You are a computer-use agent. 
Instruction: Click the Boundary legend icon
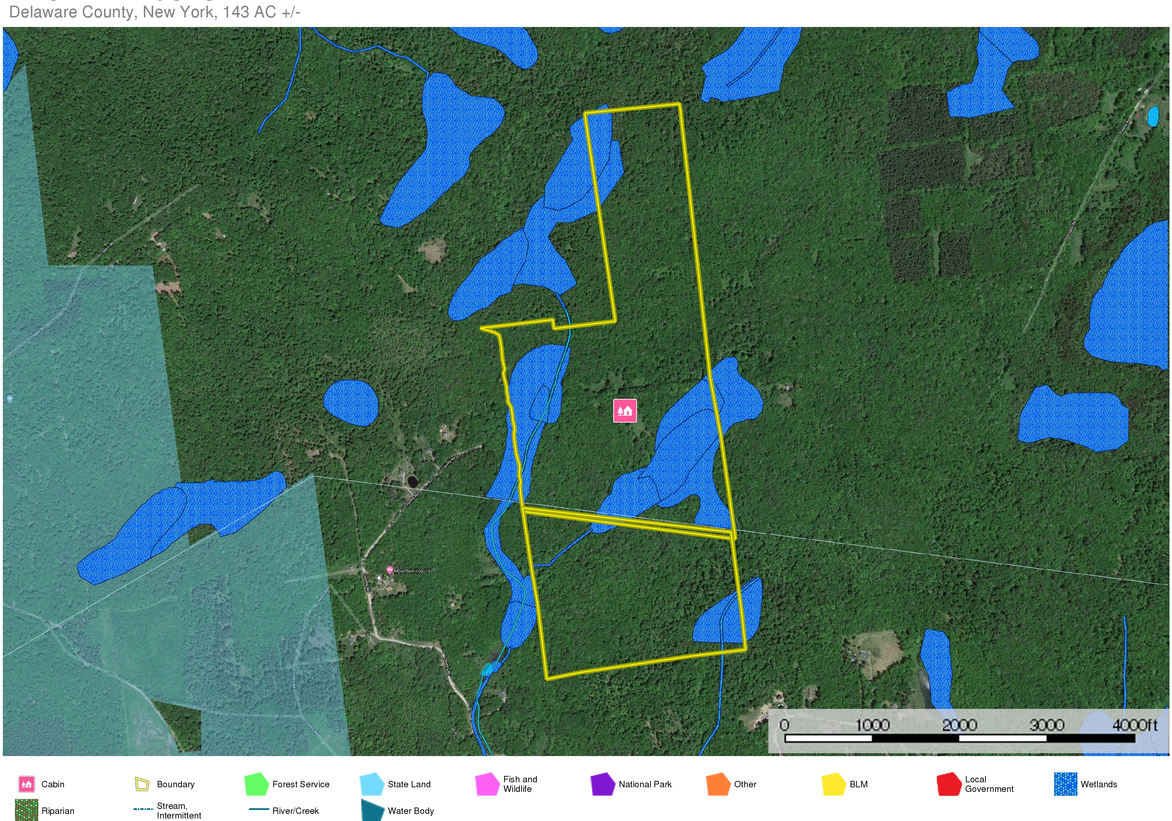142,784
